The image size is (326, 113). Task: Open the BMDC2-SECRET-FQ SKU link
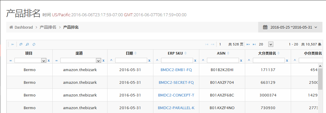[176, 83]
